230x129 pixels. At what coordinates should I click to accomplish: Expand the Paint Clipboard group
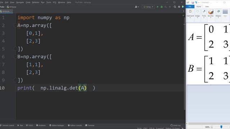click(x=190, y=14)
